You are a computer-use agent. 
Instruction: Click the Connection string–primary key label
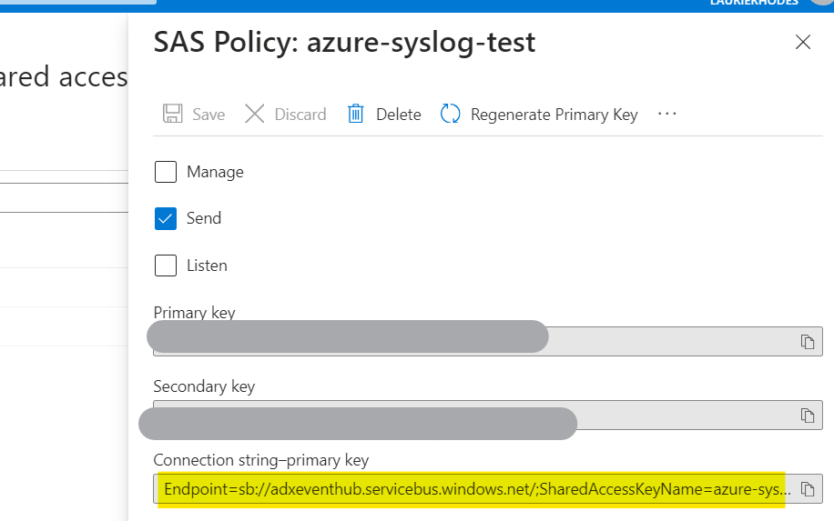[261, 460]
